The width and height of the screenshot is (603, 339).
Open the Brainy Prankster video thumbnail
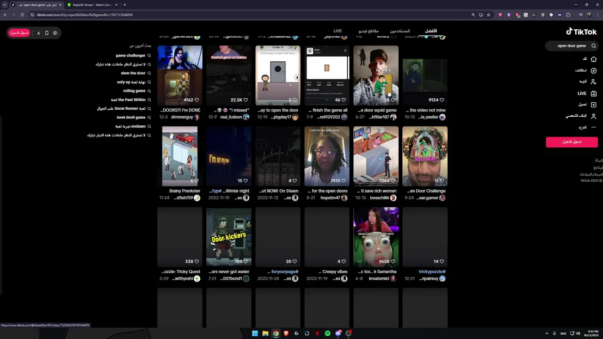pos(180,156)
